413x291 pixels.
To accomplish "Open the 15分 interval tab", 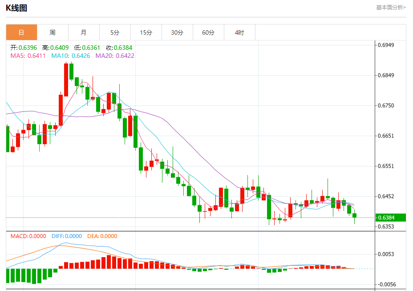I will click(146, 32).
